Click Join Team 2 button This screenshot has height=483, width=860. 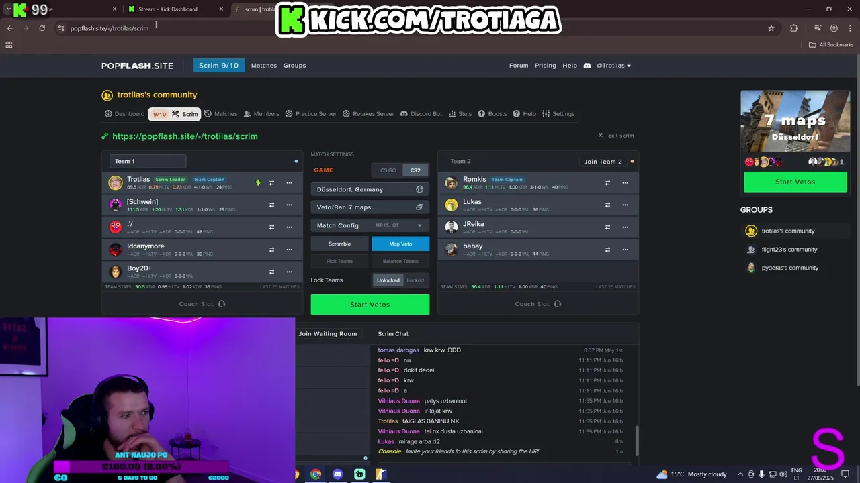(x=603, y=162)
